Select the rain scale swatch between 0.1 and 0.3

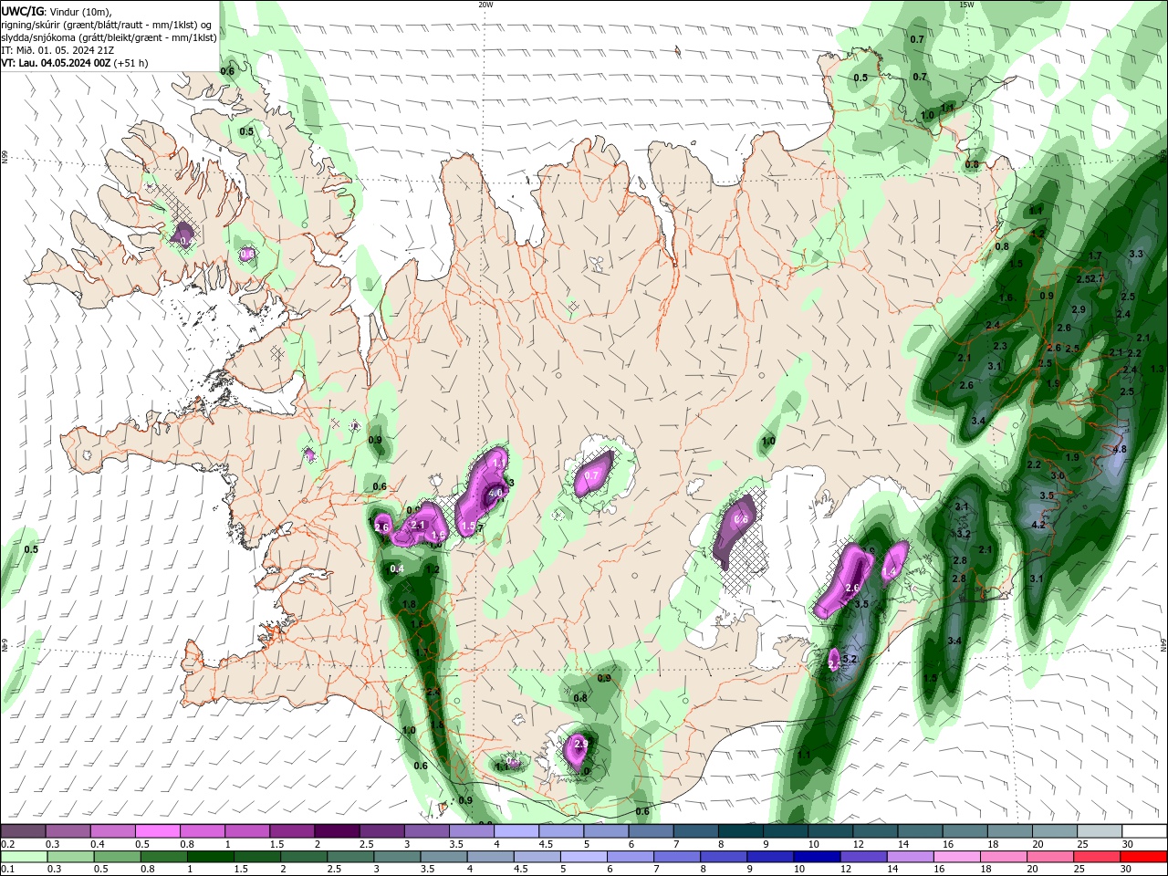click(x=24, y=857)
